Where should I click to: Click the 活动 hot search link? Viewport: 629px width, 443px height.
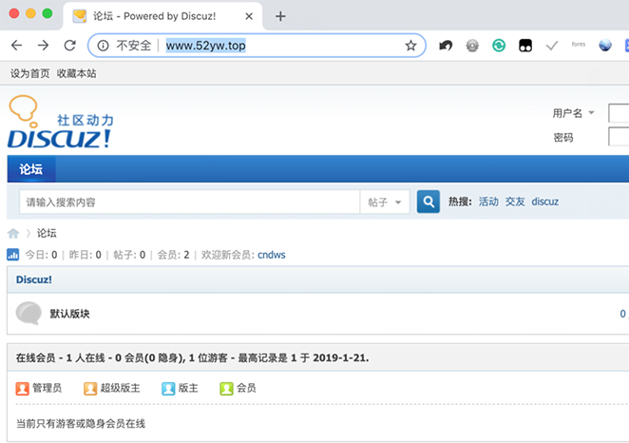pos(488,202)
